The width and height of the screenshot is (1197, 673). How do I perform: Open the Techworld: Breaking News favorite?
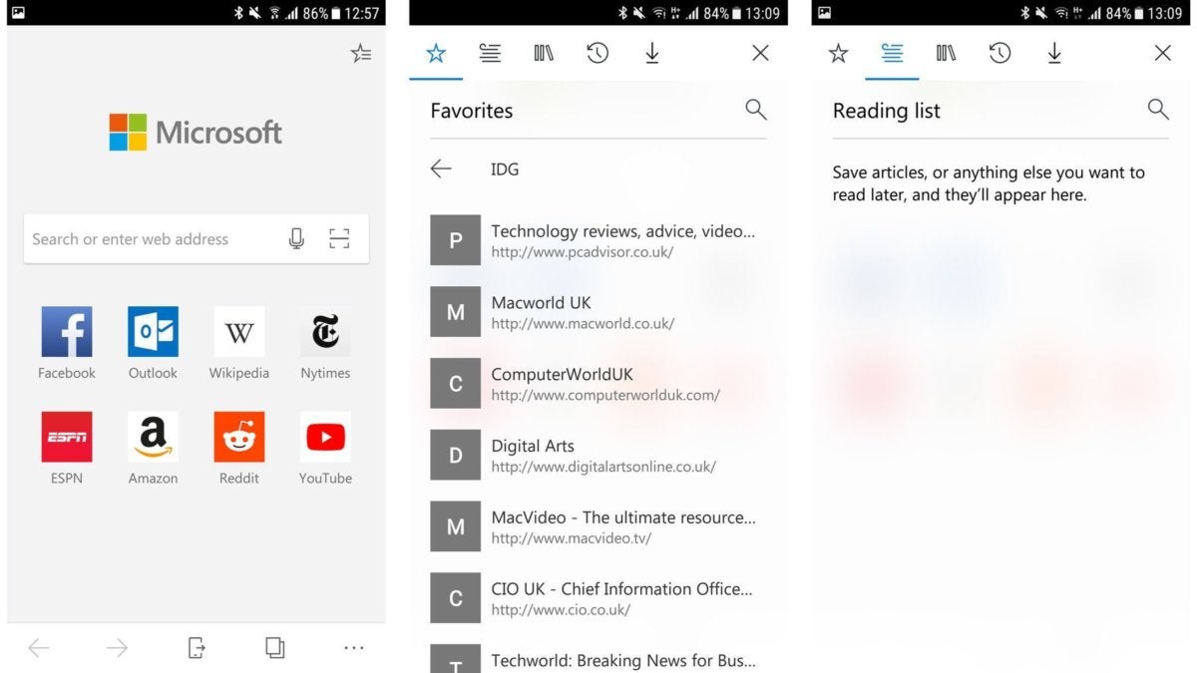coord(598,659)
